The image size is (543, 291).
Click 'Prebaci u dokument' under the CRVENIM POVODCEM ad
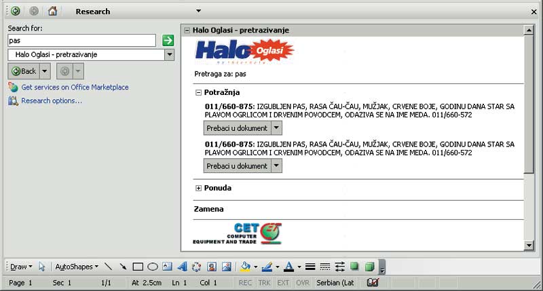pos(237,166)
